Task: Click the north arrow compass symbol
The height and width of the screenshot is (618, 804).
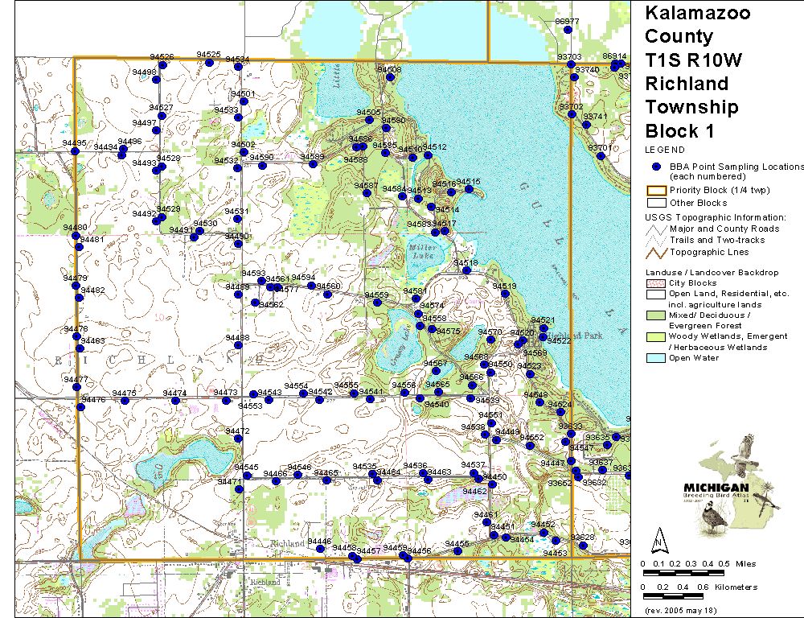Action: (x=658, y=538)
